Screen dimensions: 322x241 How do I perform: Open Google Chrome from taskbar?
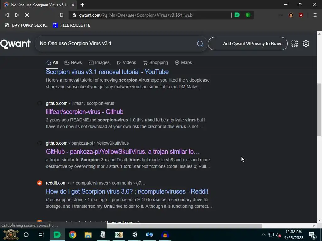click(73, 235)
